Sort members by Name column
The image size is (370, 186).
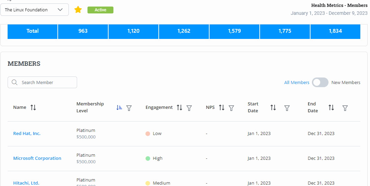[33, 107]
